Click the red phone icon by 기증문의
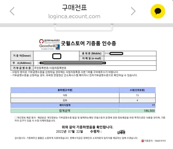The image size is (173, 149). click(x=142, y=141)
